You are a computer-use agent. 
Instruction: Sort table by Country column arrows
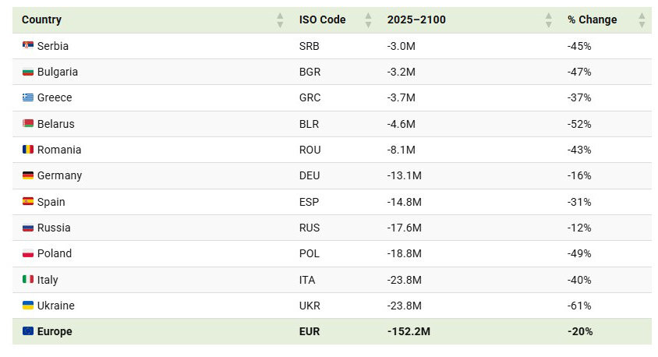pos(280,20)
